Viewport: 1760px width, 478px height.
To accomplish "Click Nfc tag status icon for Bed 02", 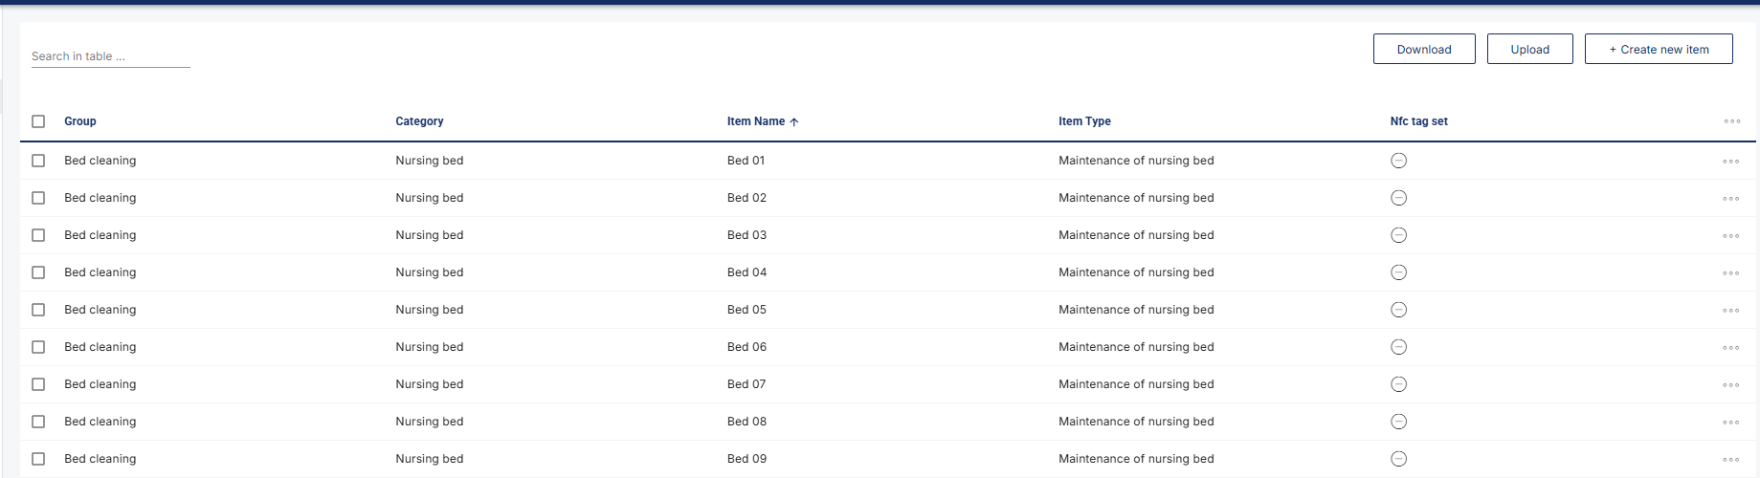I will pos(1398,198).
